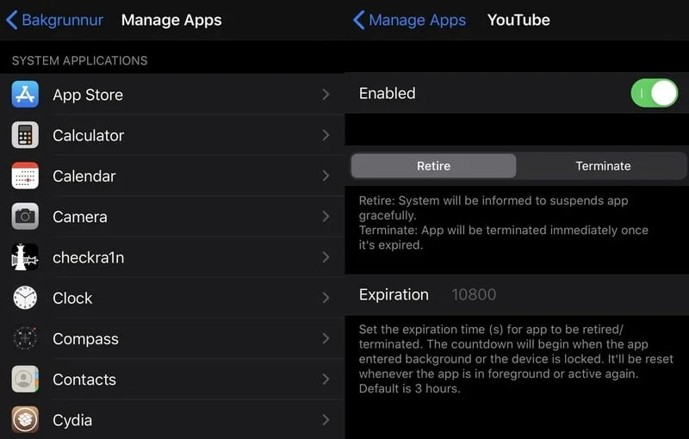
Task: Turn off the Enabled switch for YouTube
Action: click(x=655, y=93)
